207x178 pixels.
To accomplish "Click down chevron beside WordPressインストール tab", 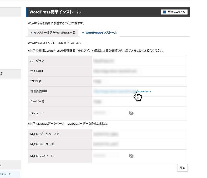I will pos(83,33).
